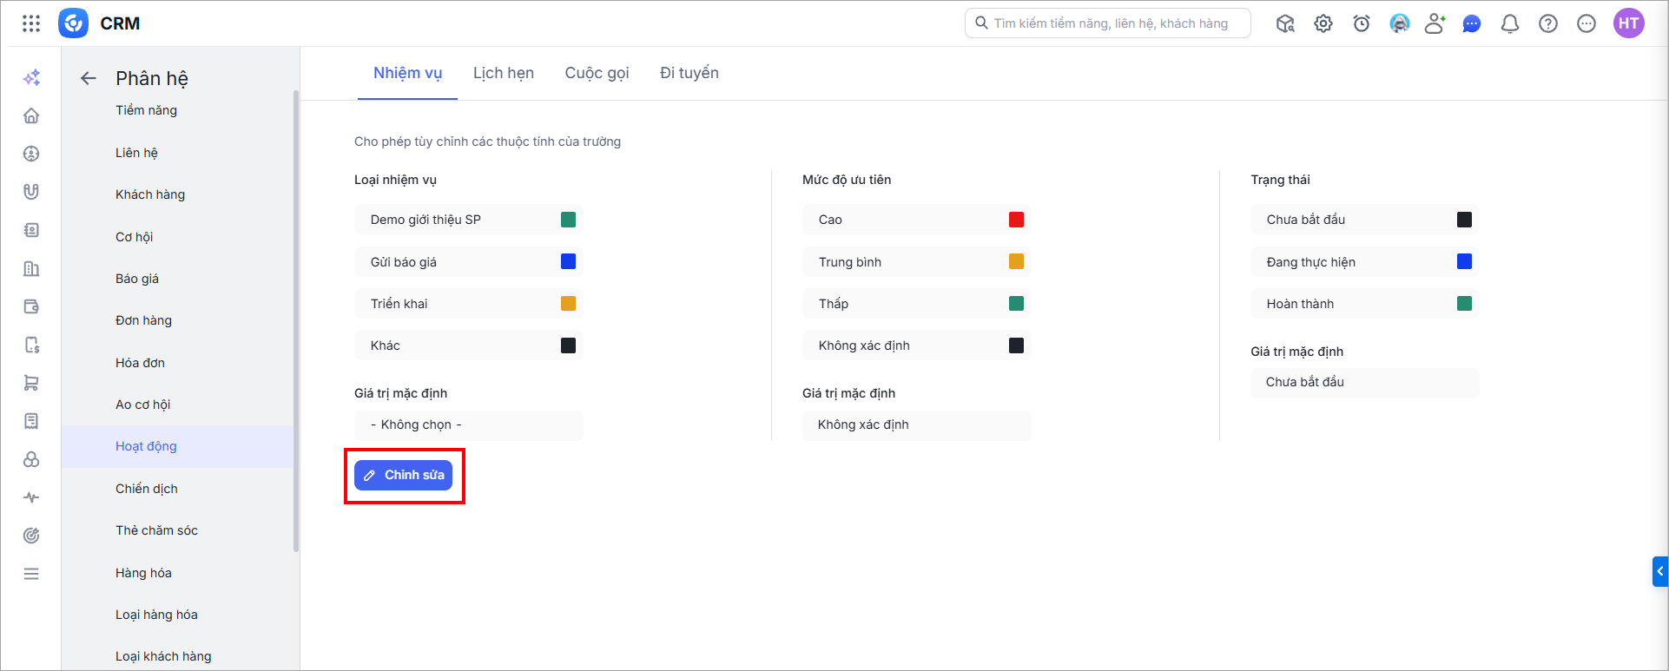
Task: Open the contact book sidebar icon
Action: [31, 230]
